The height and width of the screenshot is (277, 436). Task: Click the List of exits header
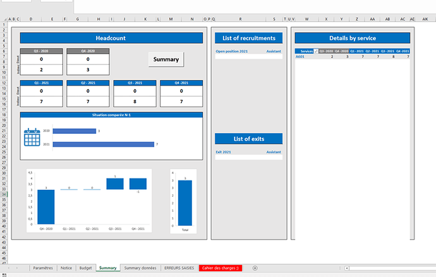point(249,139)
